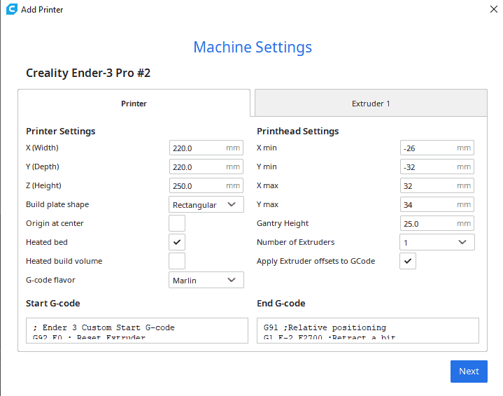
Task: Close the Add Printer dialog
Action: tap(494, 9)
